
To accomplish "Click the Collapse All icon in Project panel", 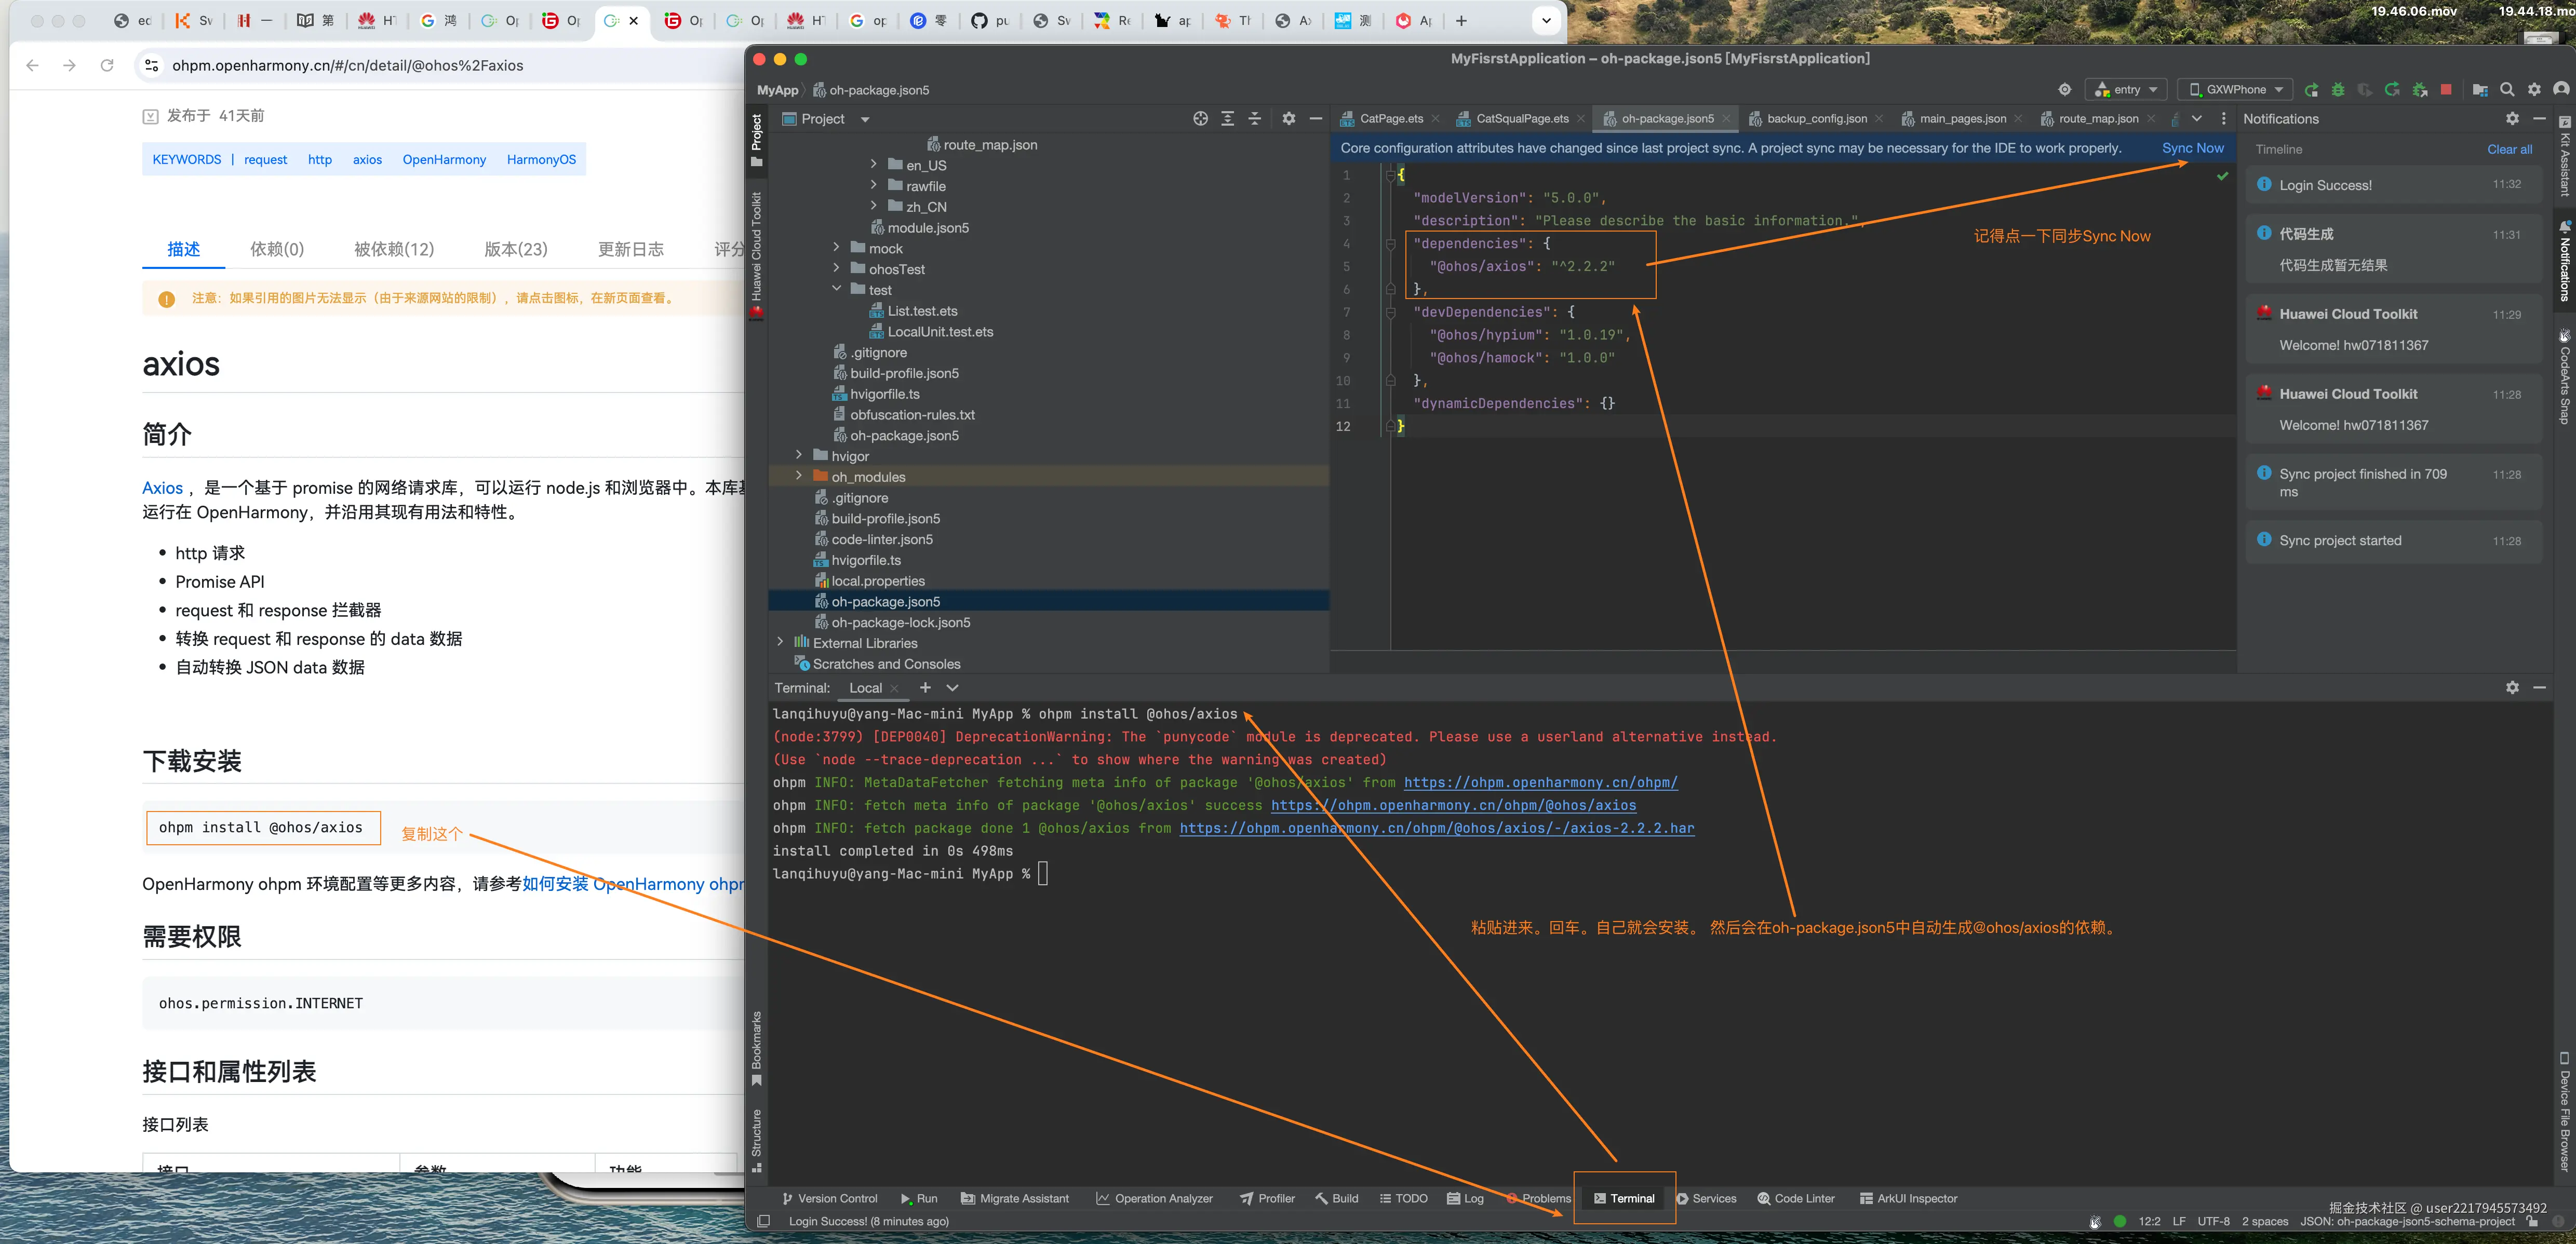I will pos(1254,119).
